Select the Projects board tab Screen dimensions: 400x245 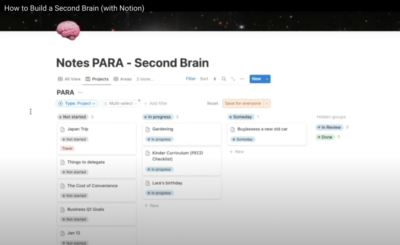click(x=97, y=79)
